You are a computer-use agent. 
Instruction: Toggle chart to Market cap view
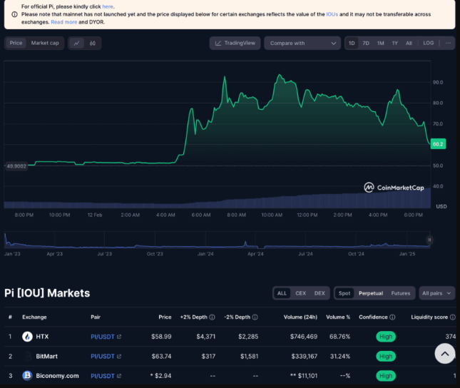45,43
